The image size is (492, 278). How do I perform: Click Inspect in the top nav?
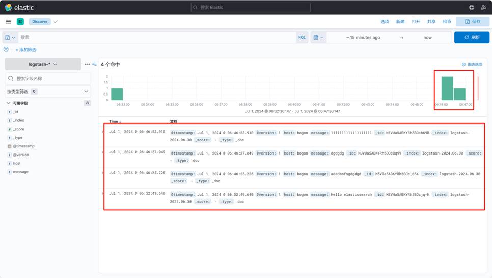pos(447,22)
